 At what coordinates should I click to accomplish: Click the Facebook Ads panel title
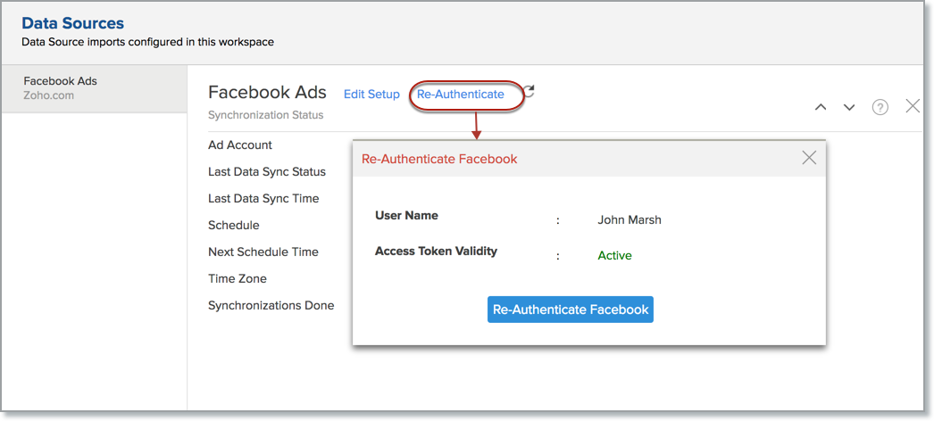pyautogui.click(x=267, y=93)
